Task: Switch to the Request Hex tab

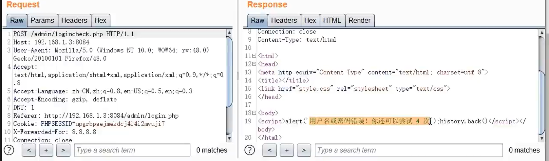Action: tap(100, 20)
